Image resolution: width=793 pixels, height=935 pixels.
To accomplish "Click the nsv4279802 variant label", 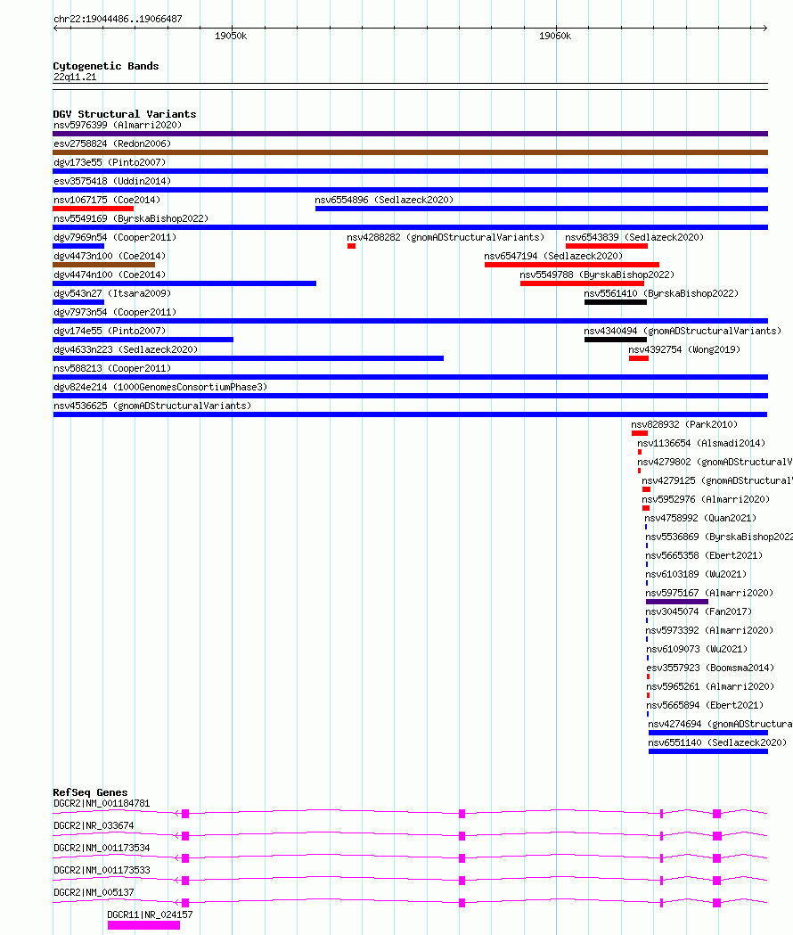I will [715, 462].
